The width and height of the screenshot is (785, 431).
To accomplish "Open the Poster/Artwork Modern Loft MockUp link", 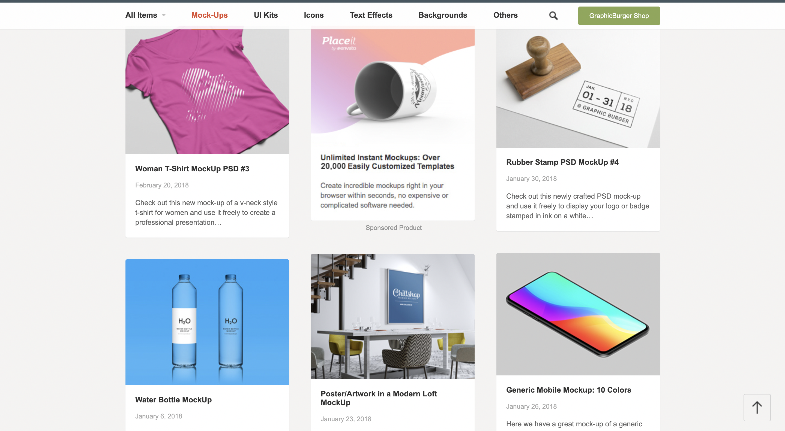I will pos(379,398).
